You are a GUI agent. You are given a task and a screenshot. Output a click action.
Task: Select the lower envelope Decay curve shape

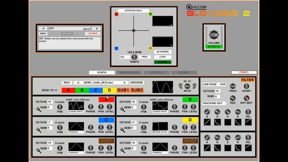coord(217,148)
